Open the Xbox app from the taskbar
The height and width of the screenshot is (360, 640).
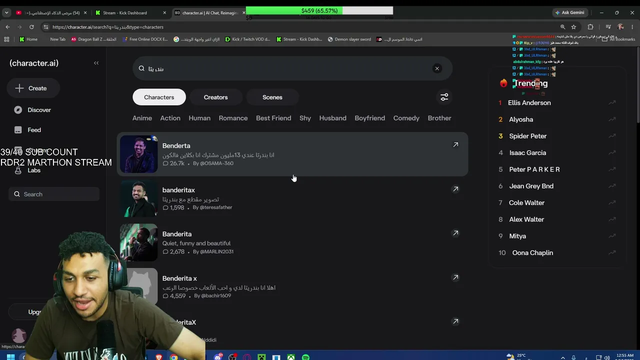[x=290, y=357]
